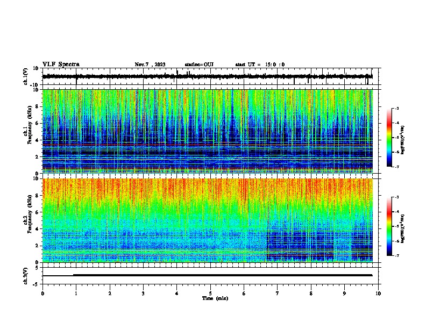Click the '6' kHz tick on ch.1 spectrogram
Viewport: 426px width, 329px height.
[x=38, y=124]
